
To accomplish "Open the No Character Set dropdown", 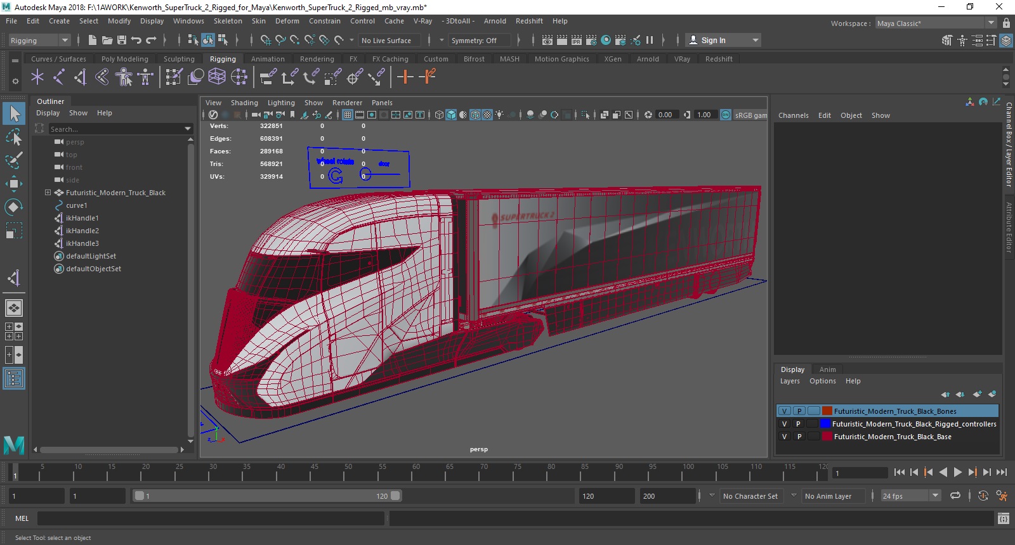I will (x=751, y=496).
